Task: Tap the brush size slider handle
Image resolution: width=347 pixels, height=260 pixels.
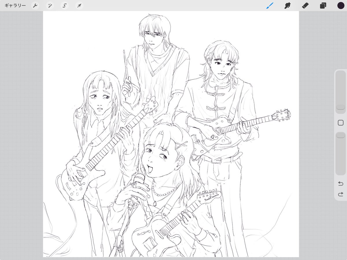Action: (341, 107)
